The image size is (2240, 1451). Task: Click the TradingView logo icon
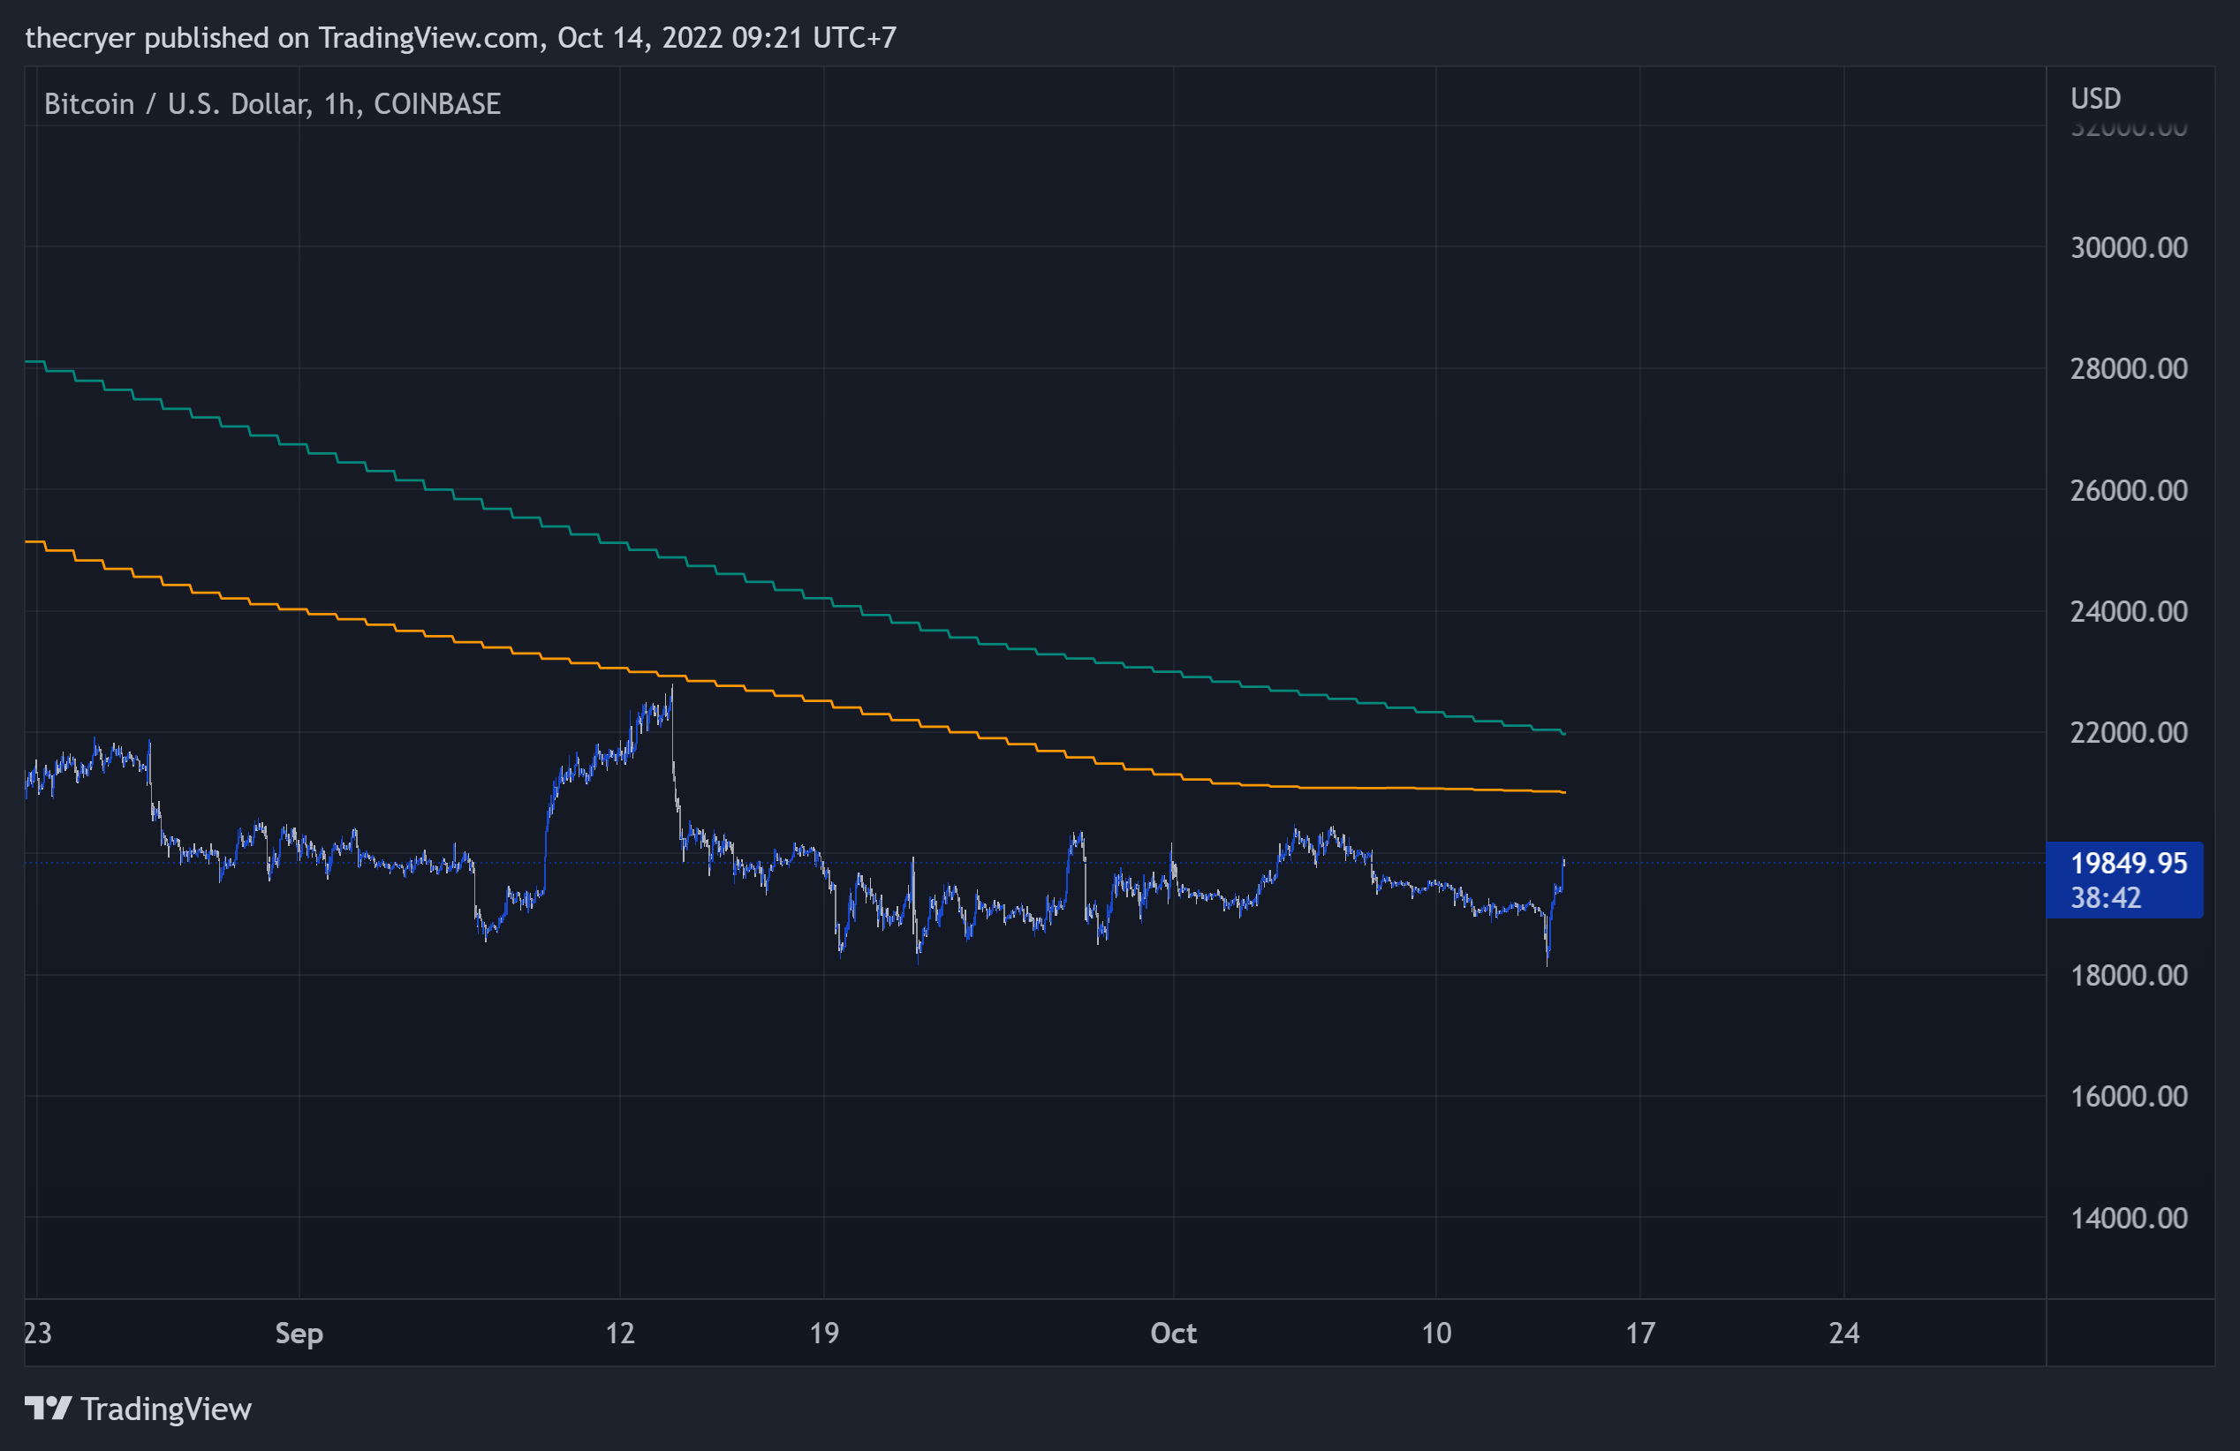click(x=48, y=1409)
